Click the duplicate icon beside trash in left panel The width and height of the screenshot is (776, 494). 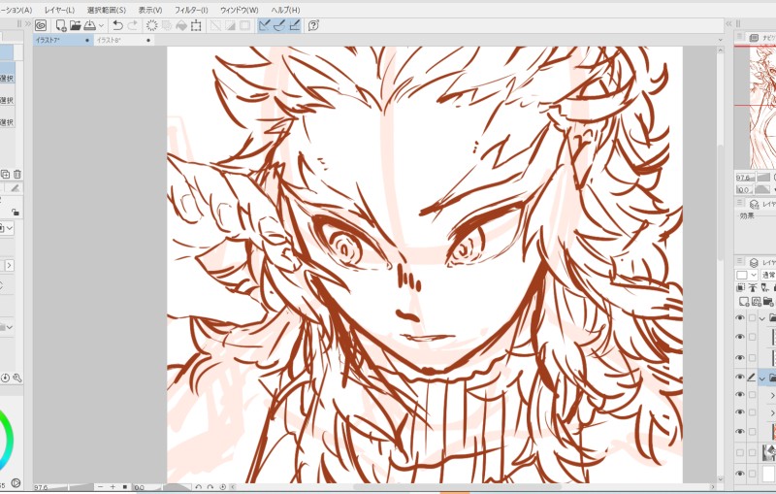[5, 174]
